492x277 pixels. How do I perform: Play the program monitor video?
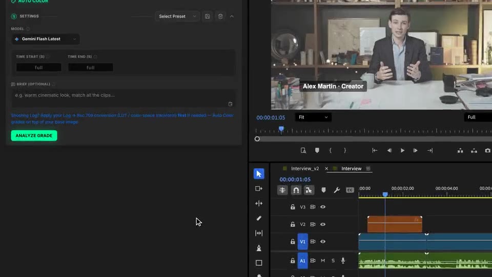click(x=402, y=150)
